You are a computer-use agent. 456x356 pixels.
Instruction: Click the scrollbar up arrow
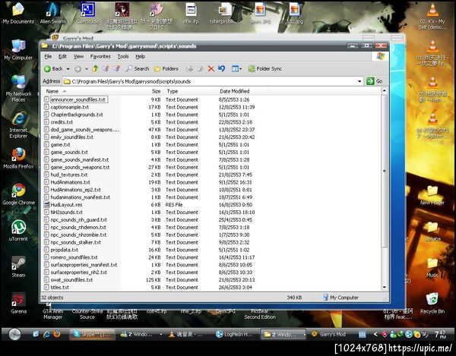tap(384, 91)
